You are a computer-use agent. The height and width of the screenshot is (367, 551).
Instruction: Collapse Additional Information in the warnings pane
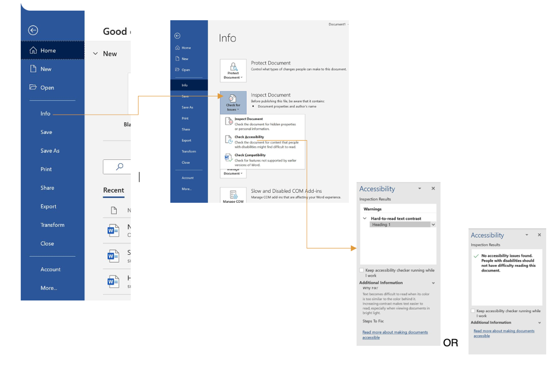pyautogui.click(x=433, y=283)
